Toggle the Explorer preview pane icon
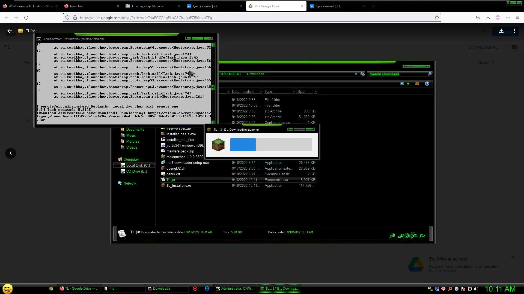The width and height of the screenshot is (524, 294). (x=417, y=84)
